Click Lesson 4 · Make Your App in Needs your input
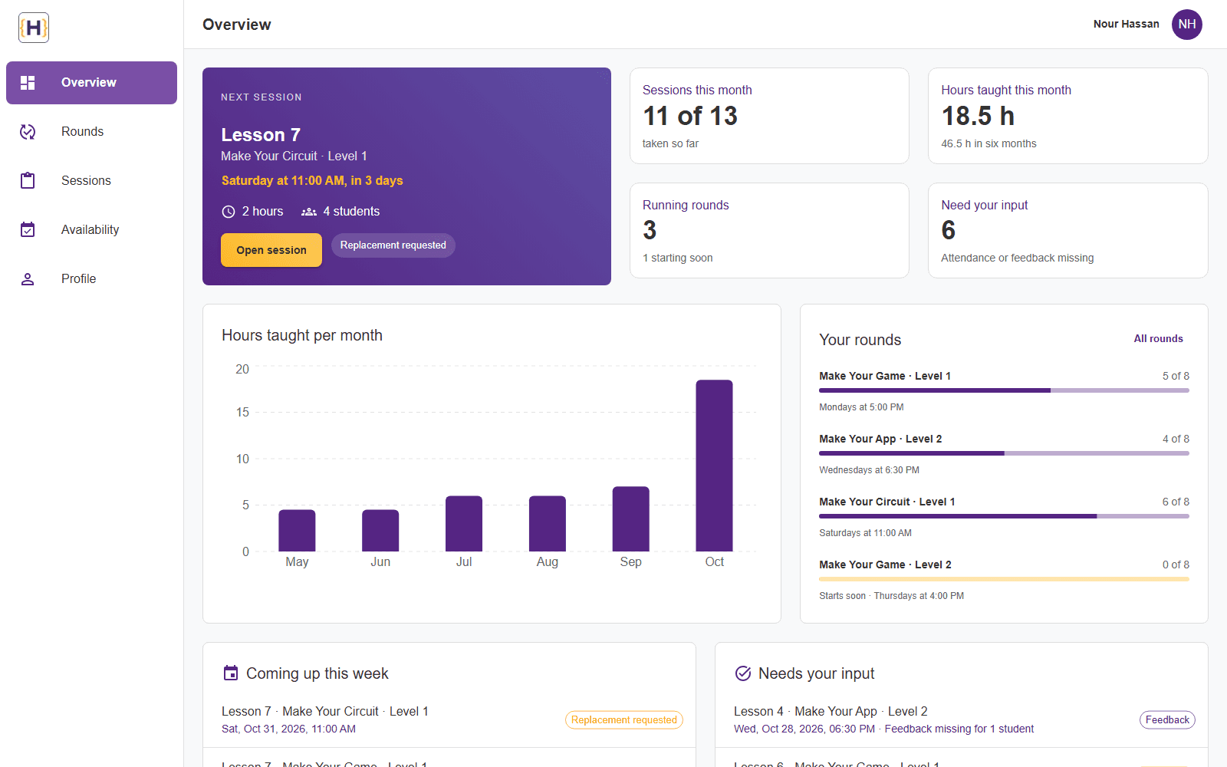Image resolution: width=1227 pixels, height=767 pixels. (831, 712)
